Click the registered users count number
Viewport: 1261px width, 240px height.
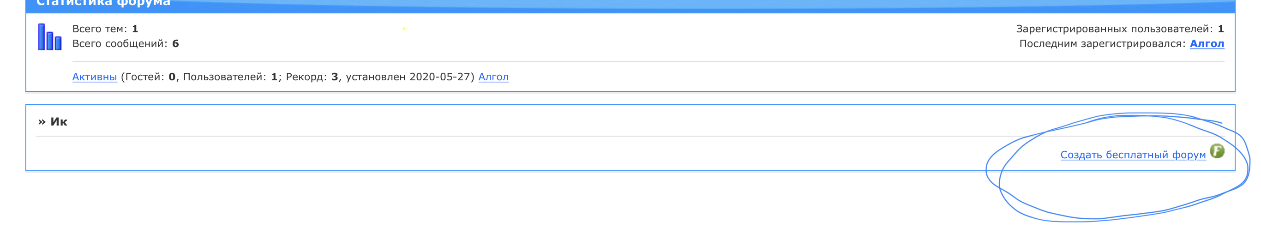[x=1221, y=29]
